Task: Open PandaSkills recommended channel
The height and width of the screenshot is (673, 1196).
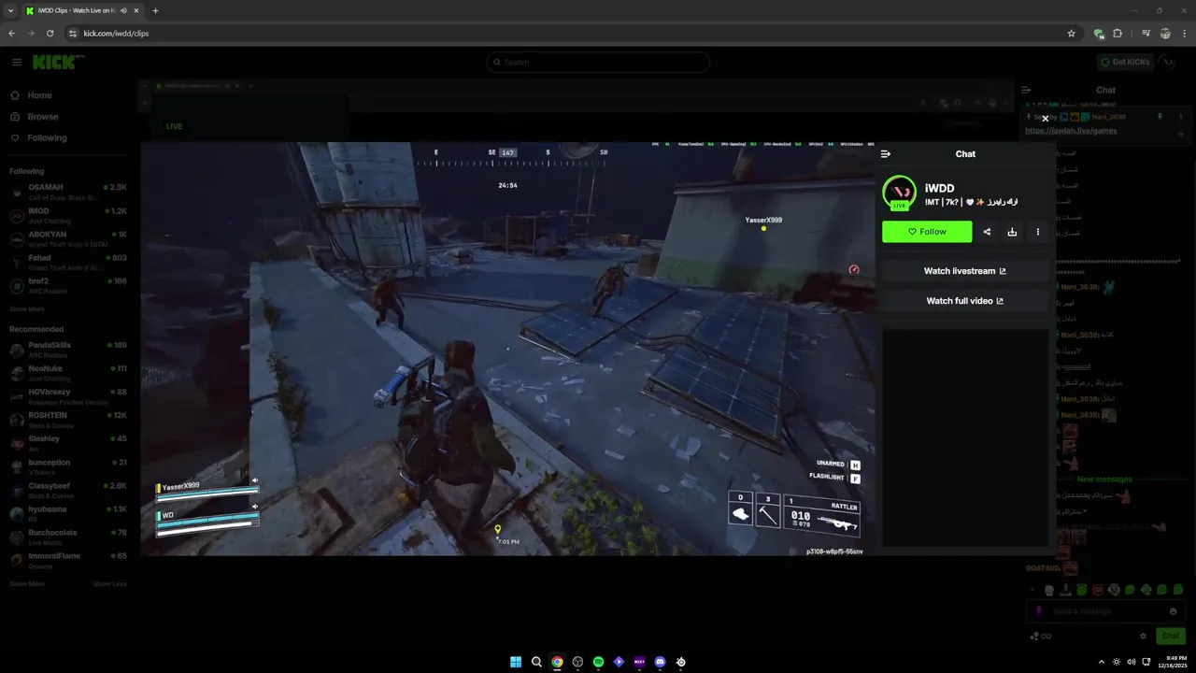Action: [x=67, y=350]
